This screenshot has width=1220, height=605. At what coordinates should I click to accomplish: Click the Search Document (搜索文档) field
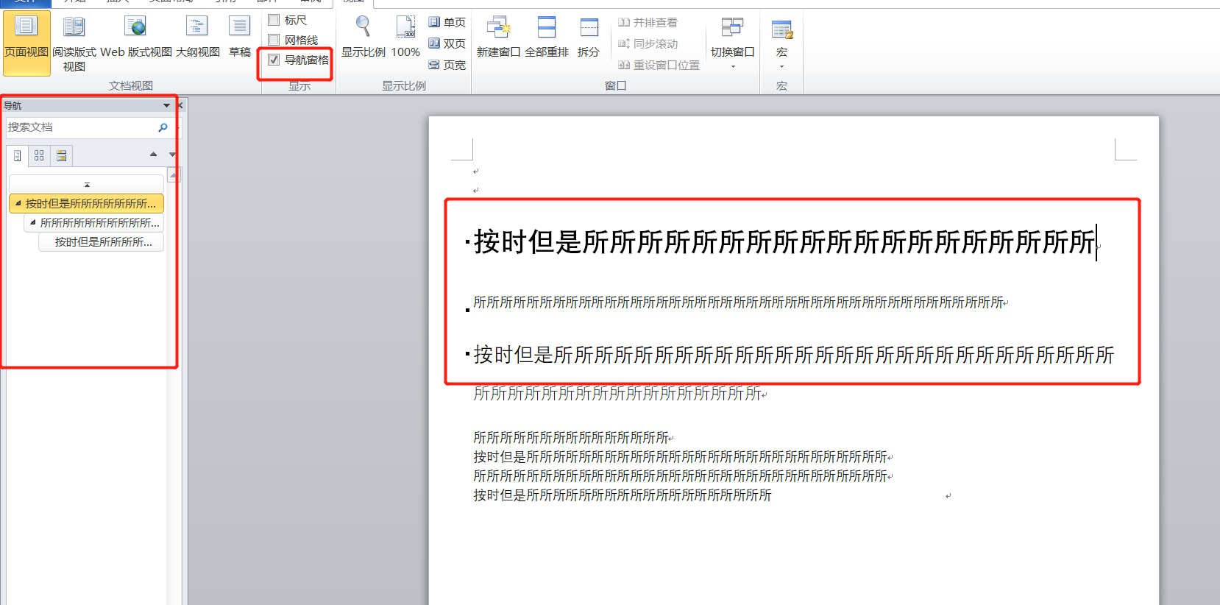point(81,127)
